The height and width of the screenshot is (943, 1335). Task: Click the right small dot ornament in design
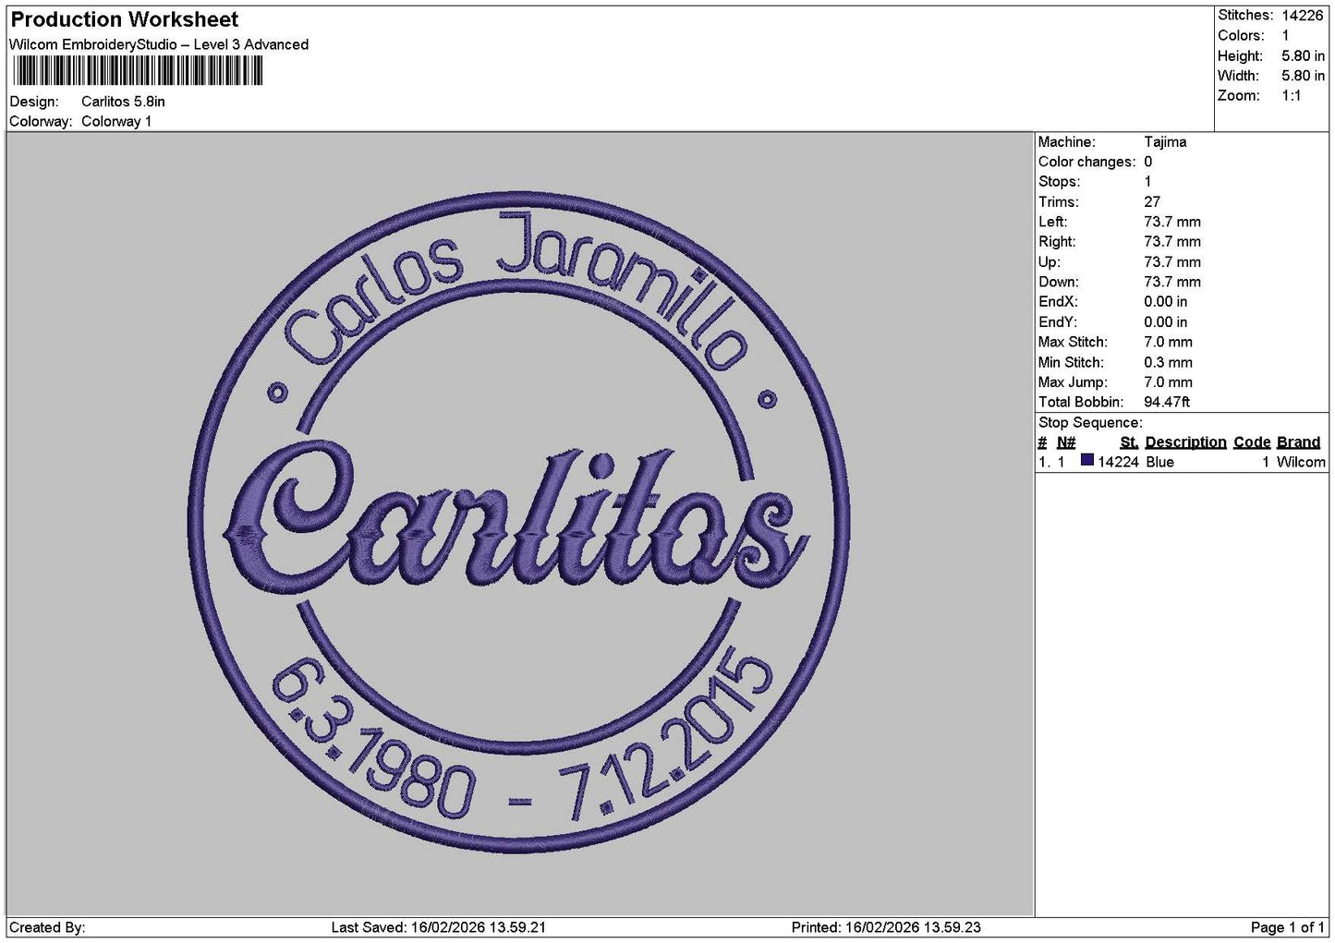pos(766,399)
